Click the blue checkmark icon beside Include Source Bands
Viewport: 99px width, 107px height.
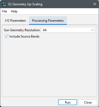coord(7,36)
